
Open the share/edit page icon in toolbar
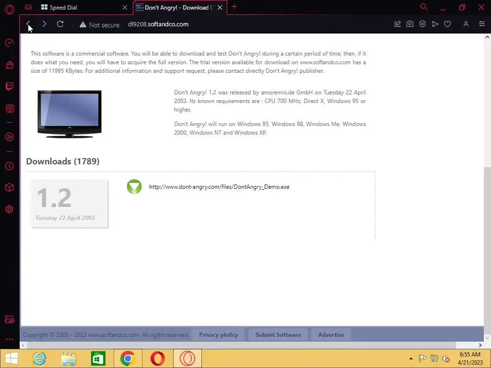click(x=397, y=24)
